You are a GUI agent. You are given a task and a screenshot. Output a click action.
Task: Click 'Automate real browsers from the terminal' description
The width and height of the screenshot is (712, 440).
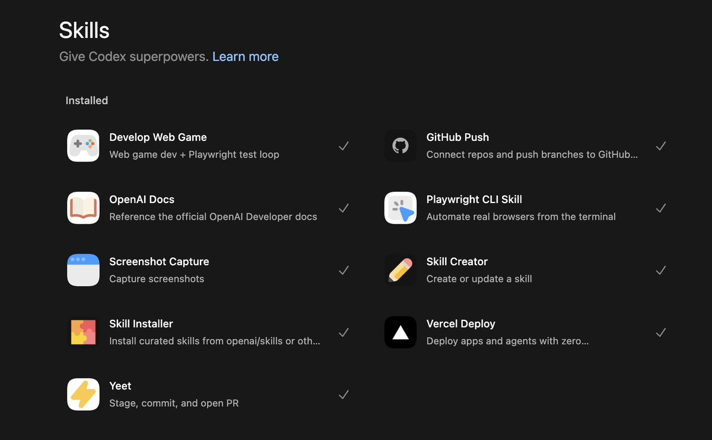521,217
